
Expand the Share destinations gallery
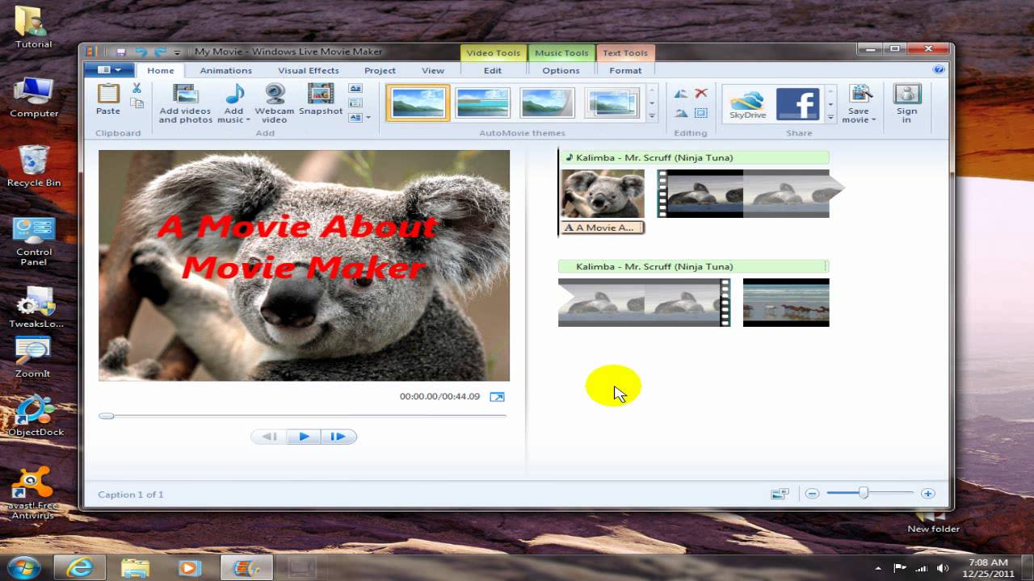(830, 117)
